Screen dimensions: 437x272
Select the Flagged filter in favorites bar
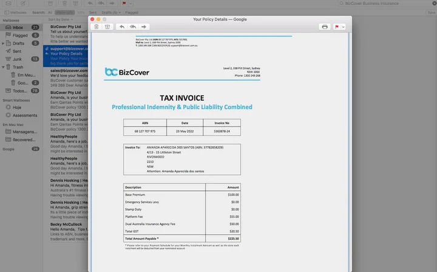[x=131, y=12]
